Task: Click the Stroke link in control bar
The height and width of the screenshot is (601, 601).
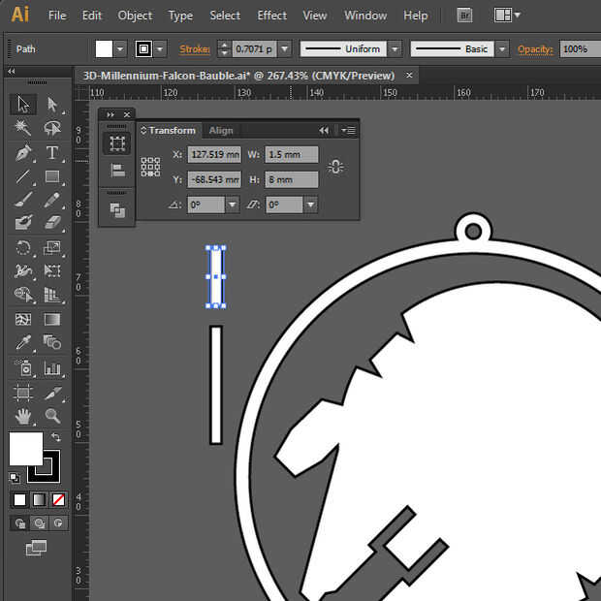Action: tap(195, 49)
